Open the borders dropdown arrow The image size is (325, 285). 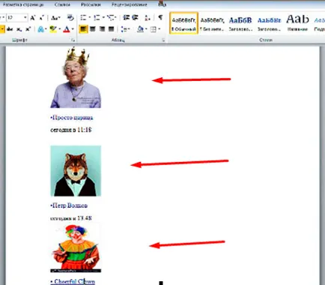pos(160,29)
